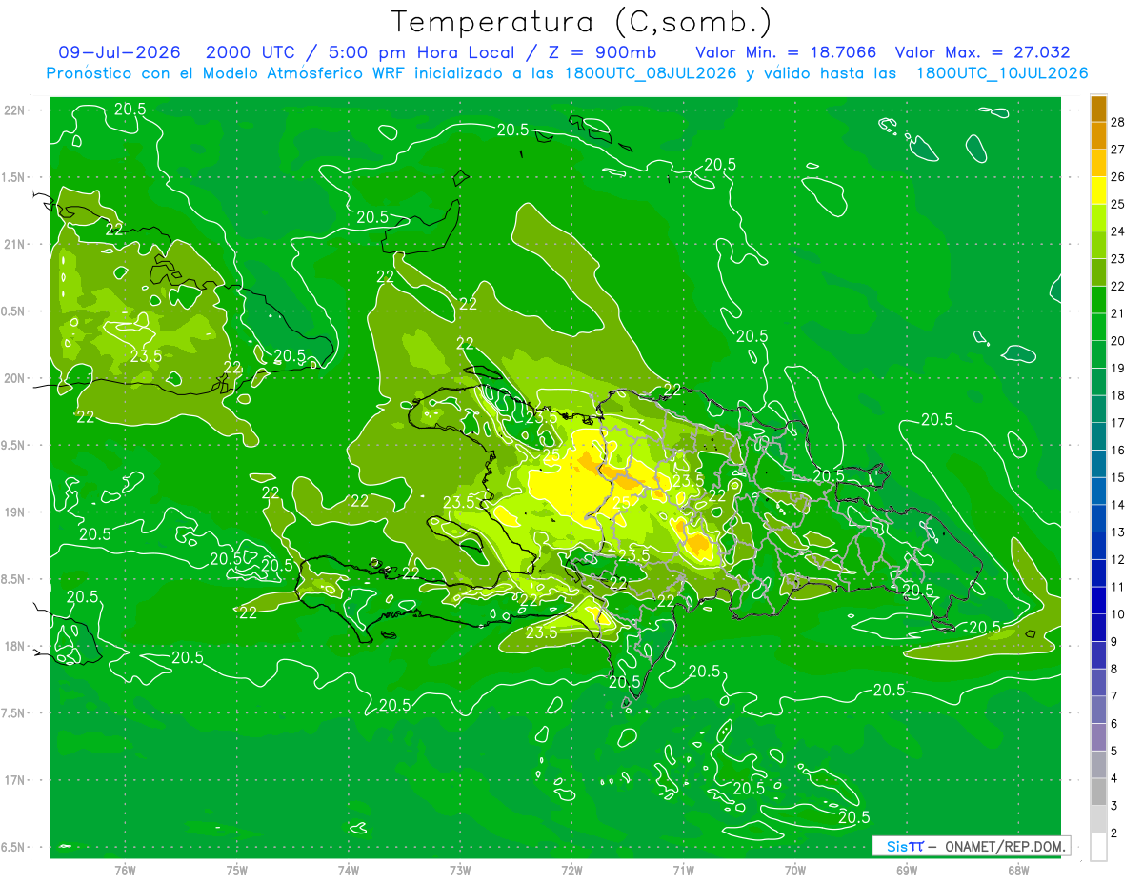Pick the purple swatch between 5 and 6
The width and height of the screenshot is (1143, 883).
tap(1098, 737)
